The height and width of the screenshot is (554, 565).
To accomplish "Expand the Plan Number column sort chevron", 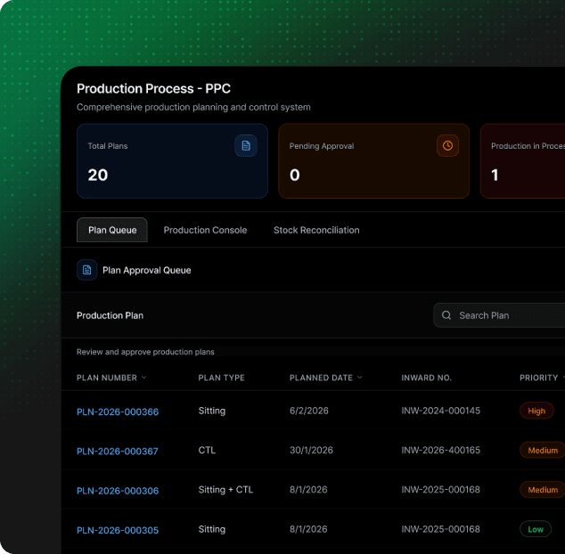I will pos(144,378).
